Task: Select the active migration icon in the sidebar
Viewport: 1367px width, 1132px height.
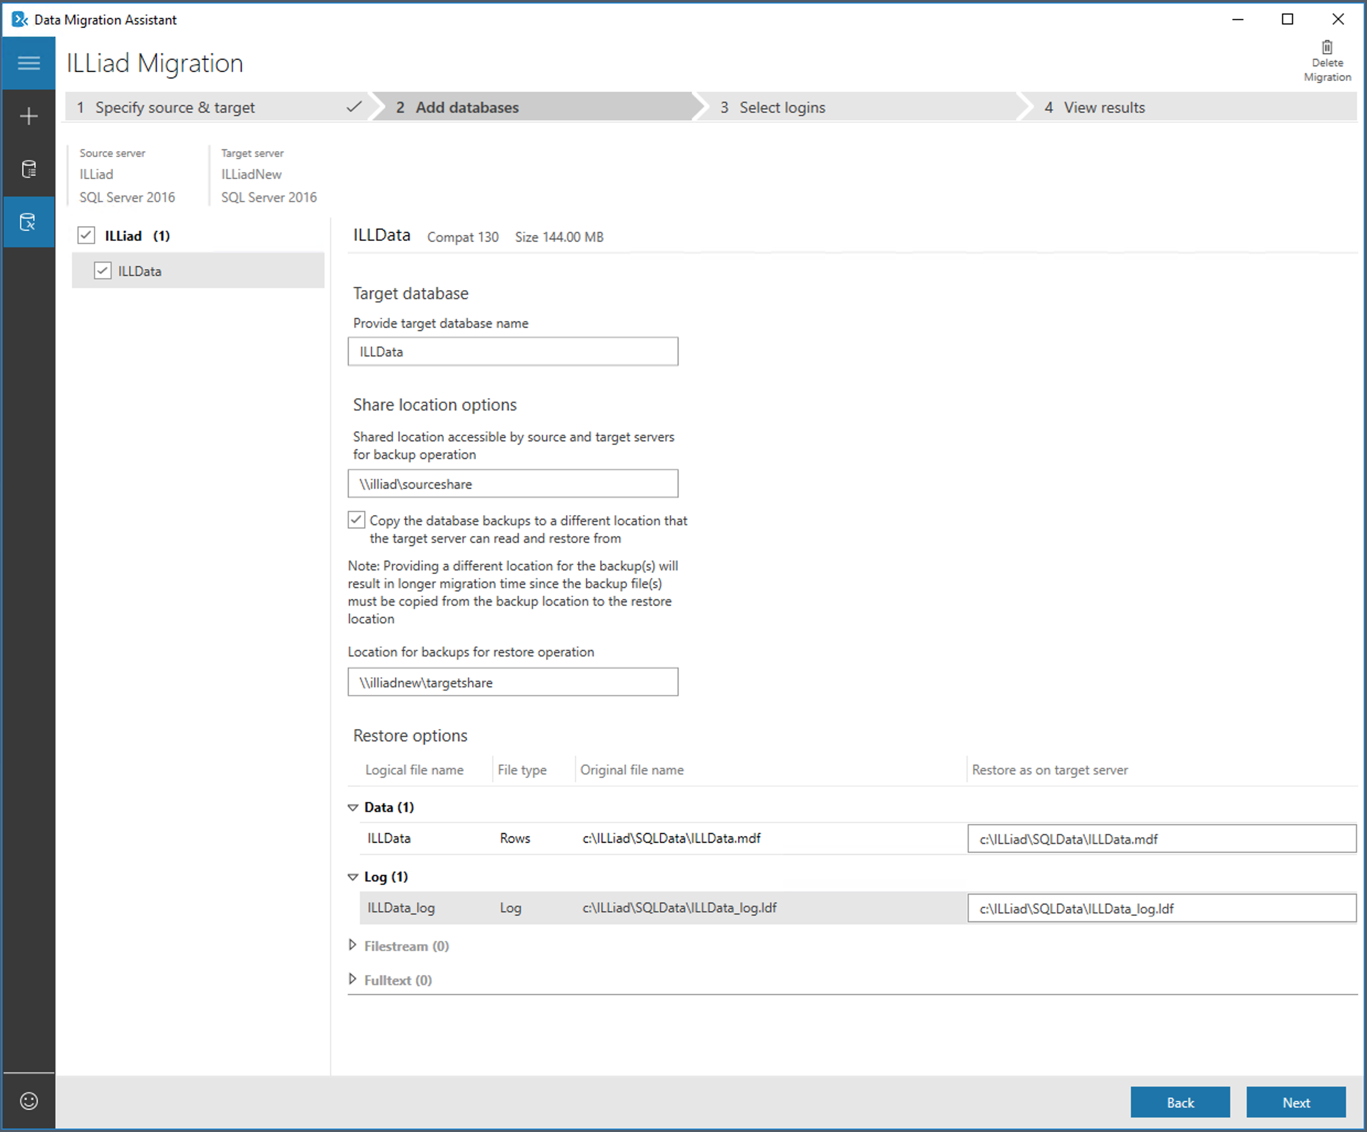Action: click(x=28, y=222)
